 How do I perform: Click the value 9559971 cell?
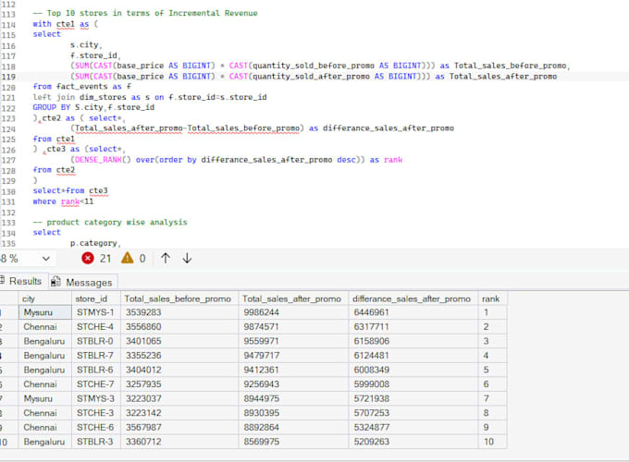[x=293, y=341]
